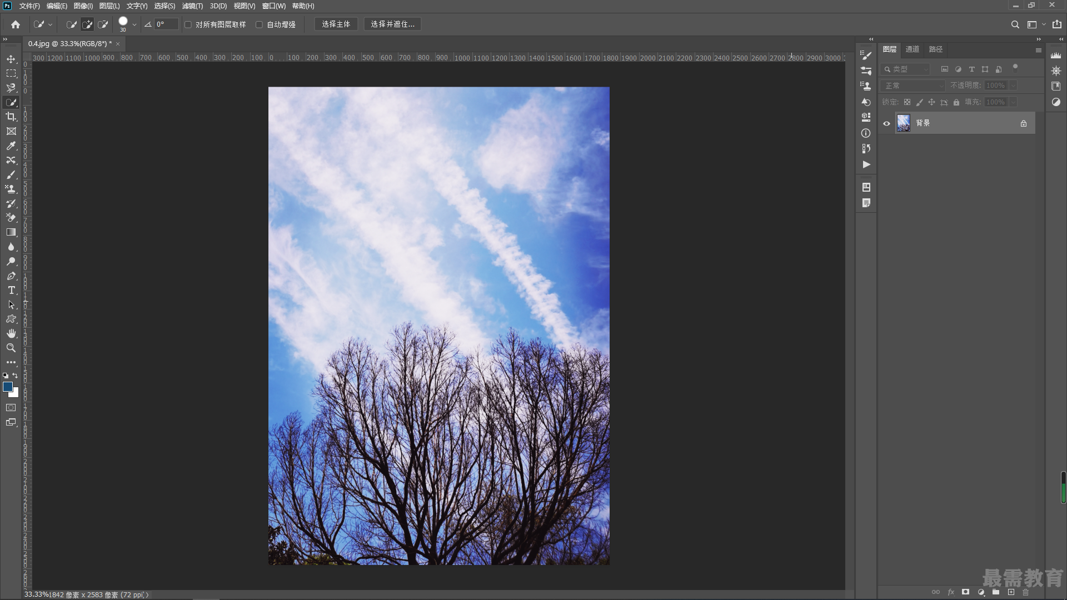Image resolution: width=1067 pixels, height=600 pixels.
Task: Enable Sample All Layers checkbox
Action: [x=188, y=24]
